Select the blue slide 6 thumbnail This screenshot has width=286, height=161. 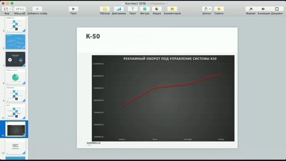16,42
